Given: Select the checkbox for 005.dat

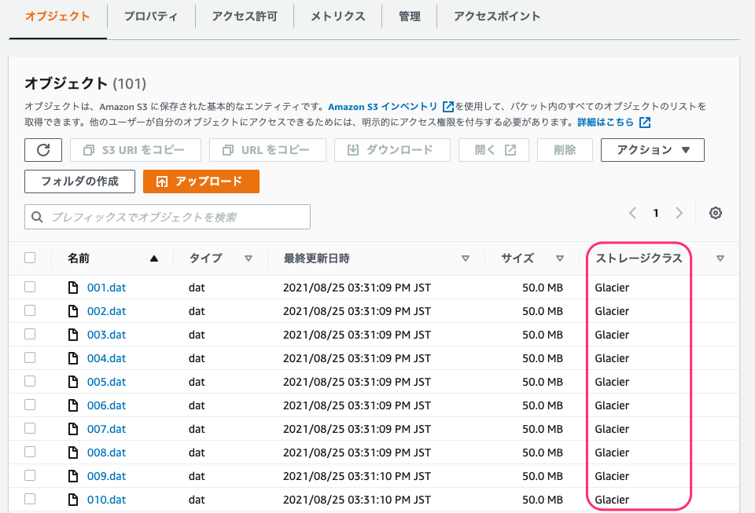Looking at the screenshot, I should click(30, 381).
